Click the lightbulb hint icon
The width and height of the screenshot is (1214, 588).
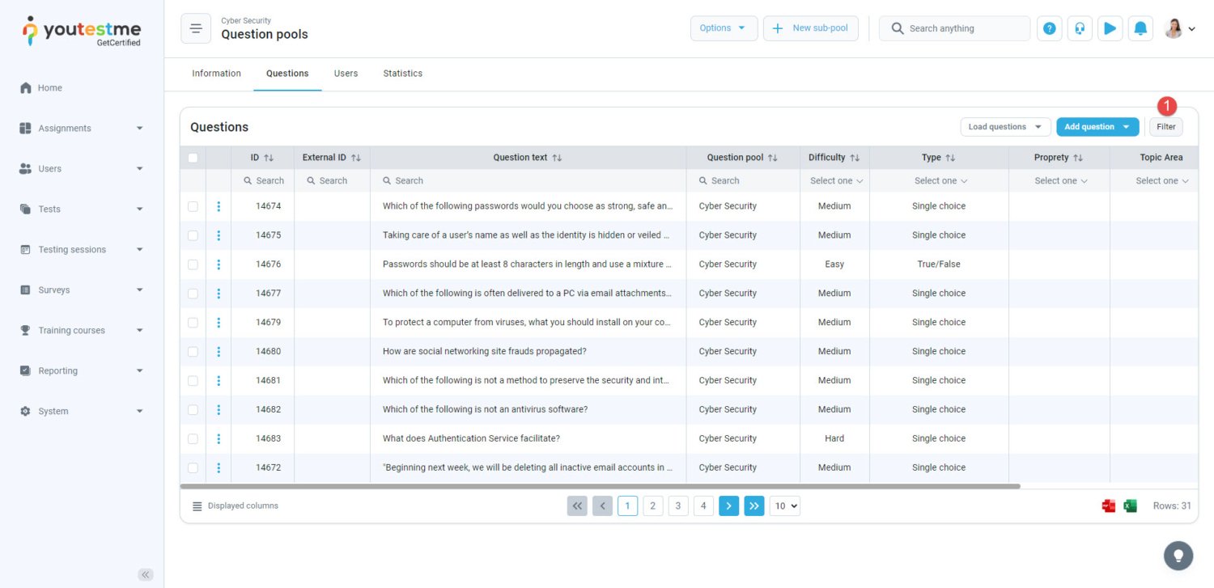coord(1178,556)
